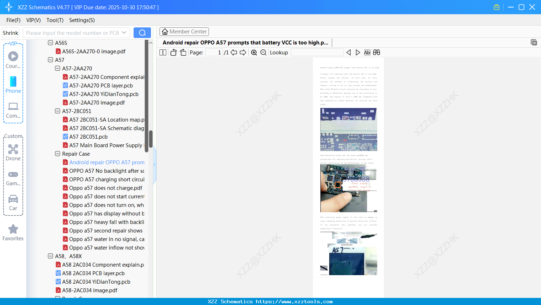Zoom in on the PDF
This screenshot has height=305, width=541.
254,53
